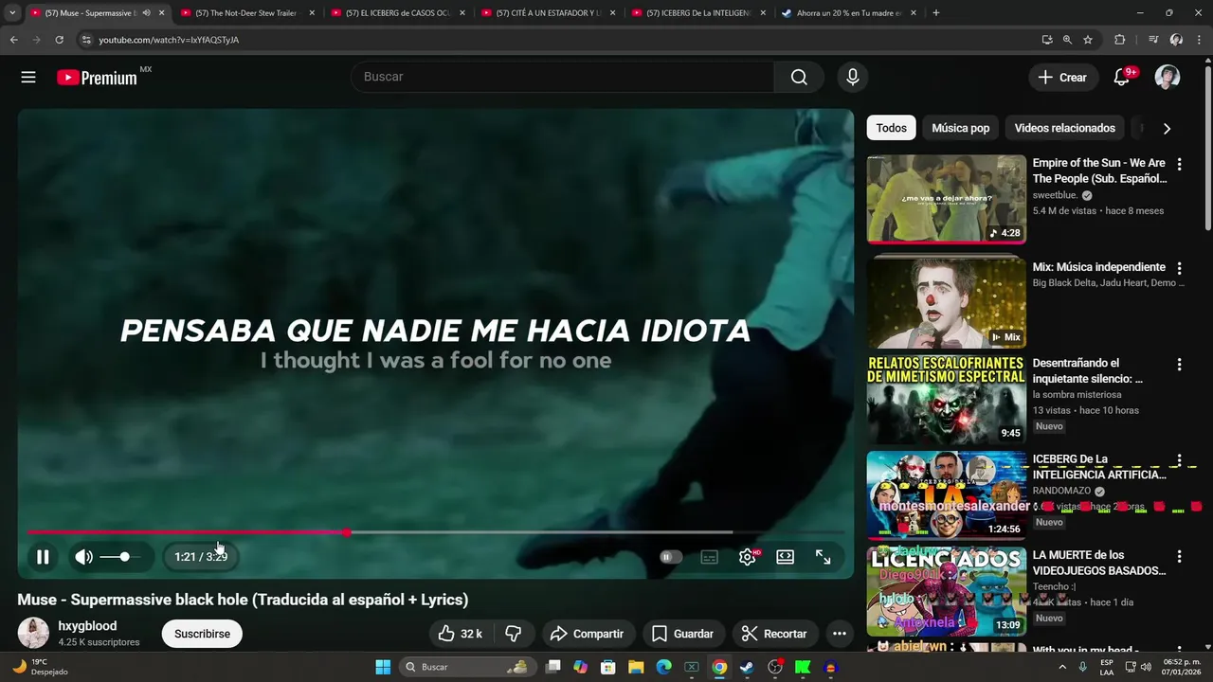Bookmark this page with the star
1213x682 pixels.
point(1088,40)
